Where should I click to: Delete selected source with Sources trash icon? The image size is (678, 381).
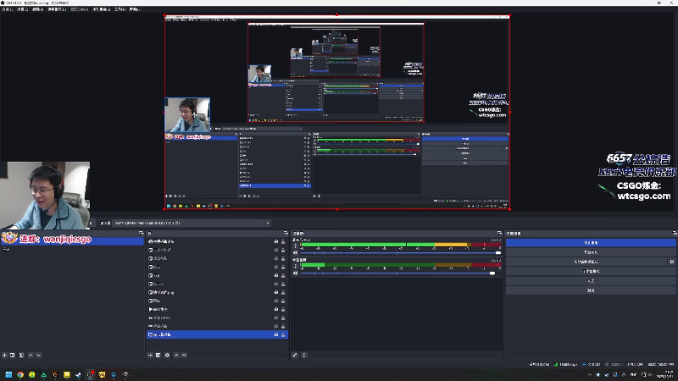point(158,355)
